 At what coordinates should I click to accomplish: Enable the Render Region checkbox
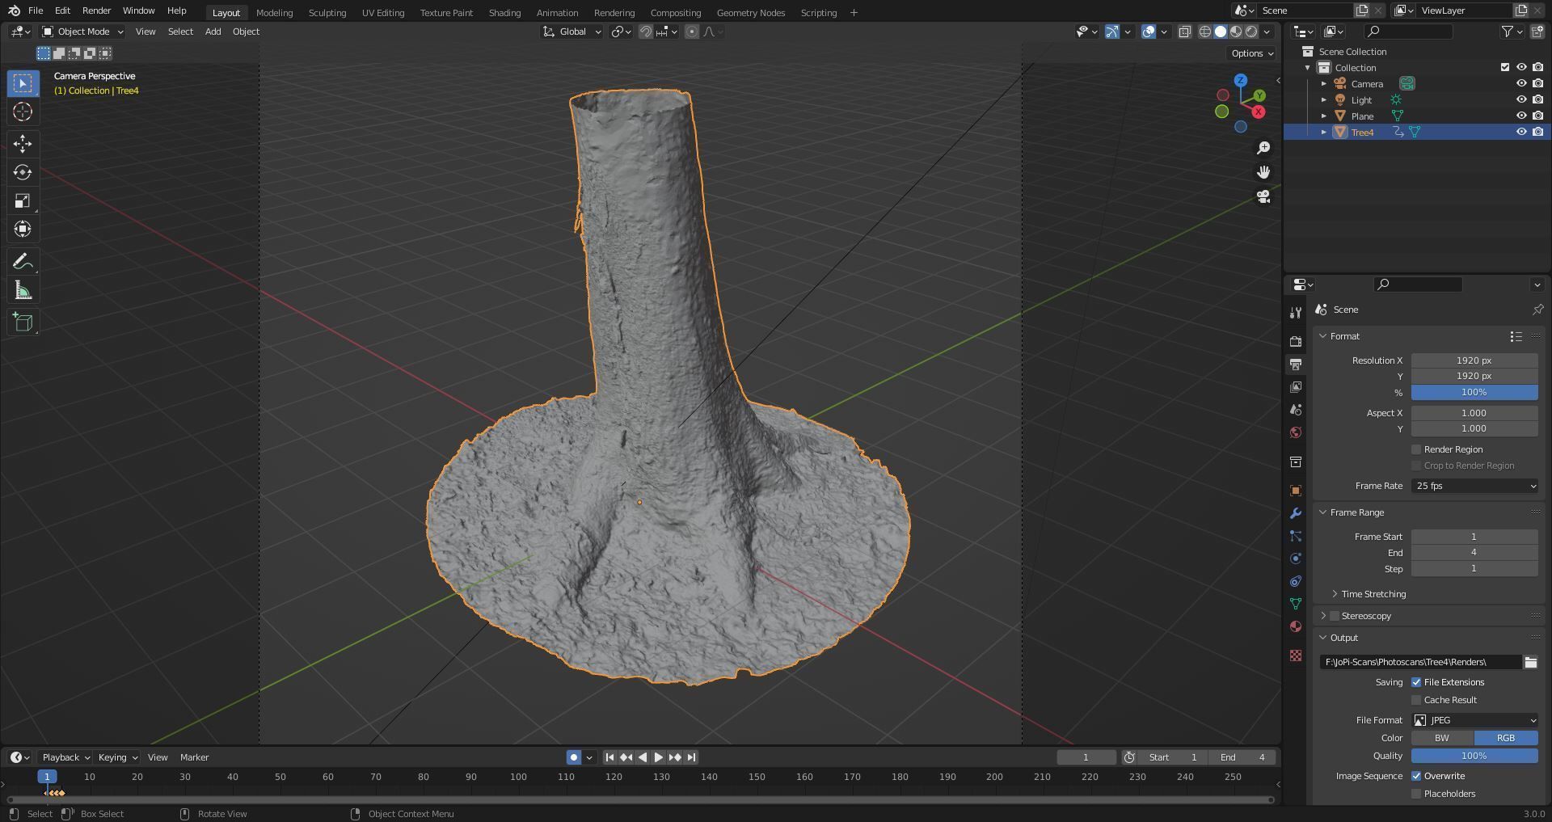tap(1416, 449)
